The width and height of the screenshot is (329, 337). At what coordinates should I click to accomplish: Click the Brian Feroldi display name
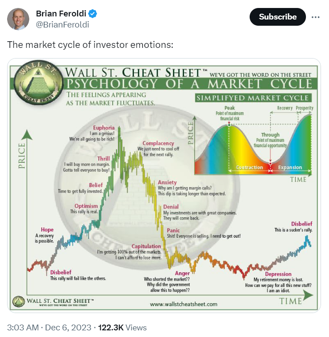(61, 14)
